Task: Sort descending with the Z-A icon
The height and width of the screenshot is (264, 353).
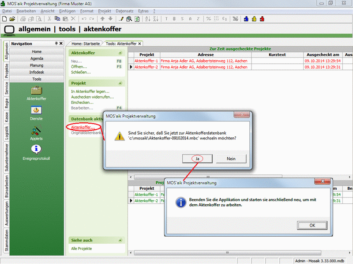Action: pyautogui.click(x=156, y=19)
